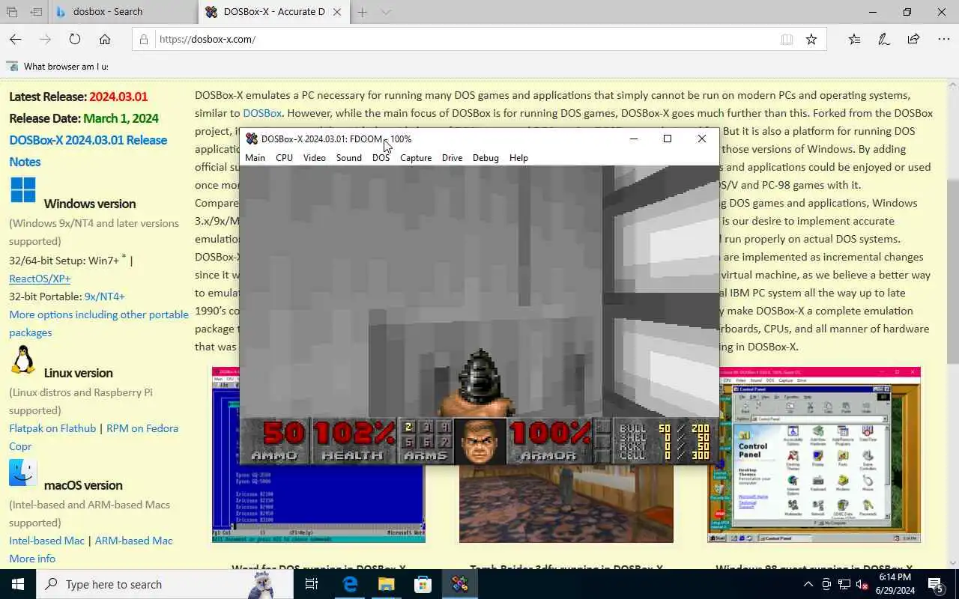Go to the browser home page
Image resolution: width=959 pixels, height=599 pixels.
click(x=105, y=39)
